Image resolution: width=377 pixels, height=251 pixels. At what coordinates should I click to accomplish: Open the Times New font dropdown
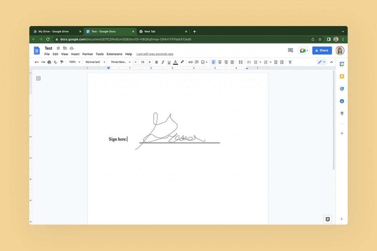click(121, 62)
